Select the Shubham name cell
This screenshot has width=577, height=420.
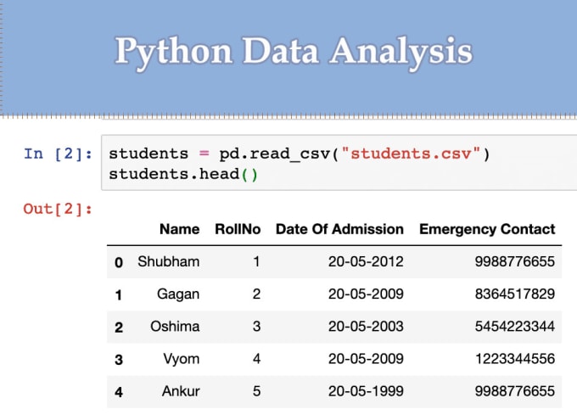(x=168, y=261)
